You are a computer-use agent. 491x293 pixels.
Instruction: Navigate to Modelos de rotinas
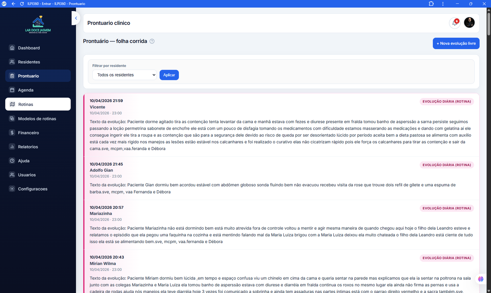[38, 119]
